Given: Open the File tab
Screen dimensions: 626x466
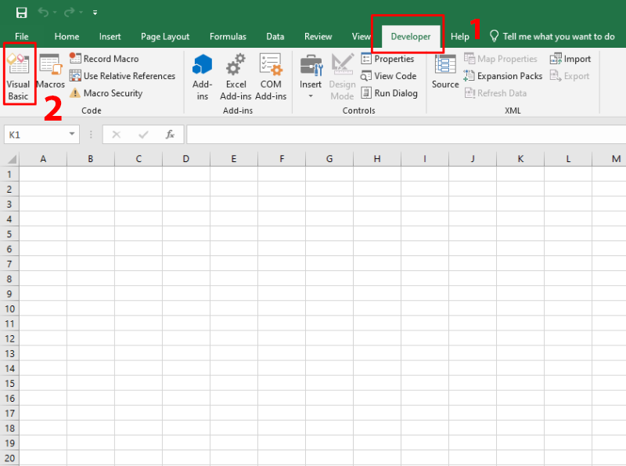Looking at the screenshot, I should click(x=22, y=36).
